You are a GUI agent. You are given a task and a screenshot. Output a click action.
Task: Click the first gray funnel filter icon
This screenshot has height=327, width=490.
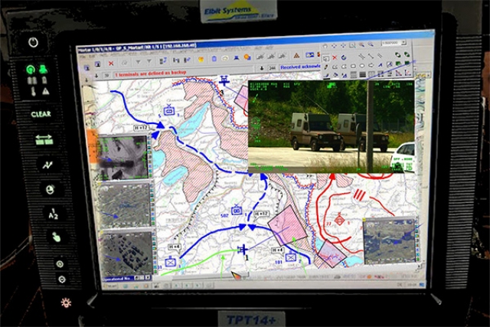pyautogui.click(x=138, y=62)
